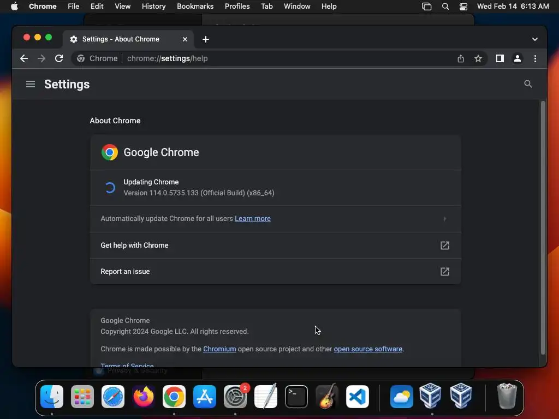Click the Get help with Chrome row
The height and width of the screenshot is (419, 559).
point(275,246)
